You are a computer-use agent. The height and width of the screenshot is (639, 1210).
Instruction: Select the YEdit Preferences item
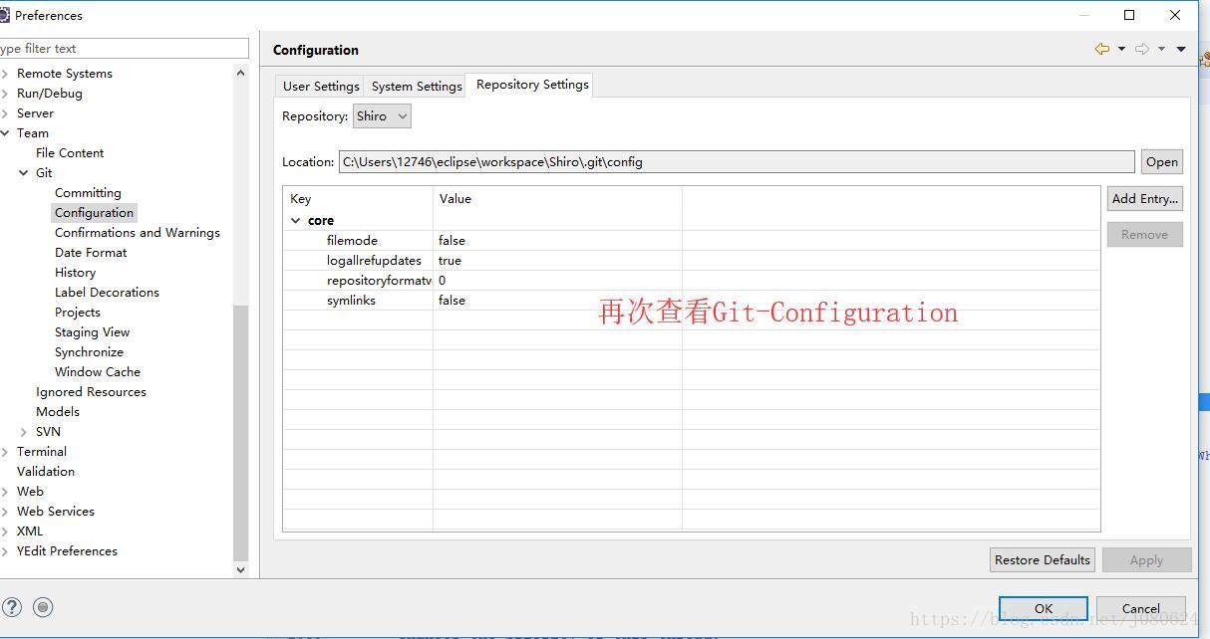(67, 550)
